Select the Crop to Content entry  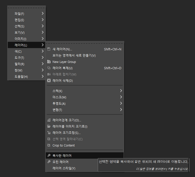point(85,145)
